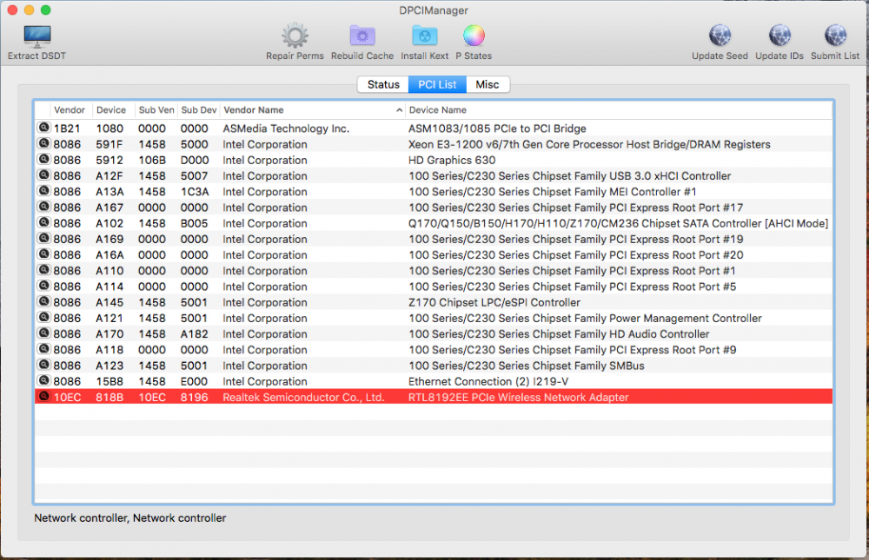
Task: Click the lookup icon on the ASMedia row
Action: (43, 128)
